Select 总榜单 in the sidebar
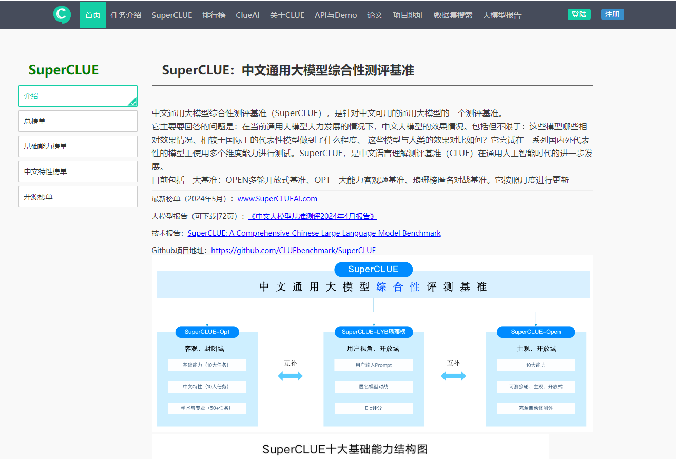Viewport: 676px width, 459px height. [78, 121]
